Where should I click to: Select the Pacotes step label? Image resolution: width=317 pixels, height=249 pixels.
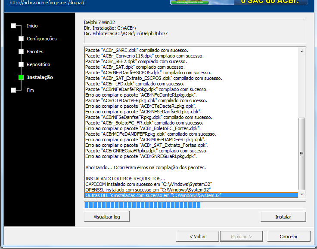coord(35,52)
